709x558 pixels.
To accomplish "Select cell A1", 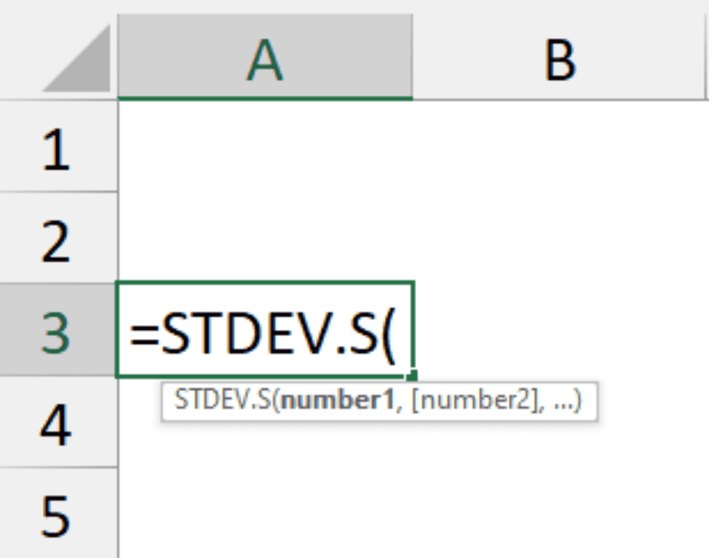I will 265,146.
